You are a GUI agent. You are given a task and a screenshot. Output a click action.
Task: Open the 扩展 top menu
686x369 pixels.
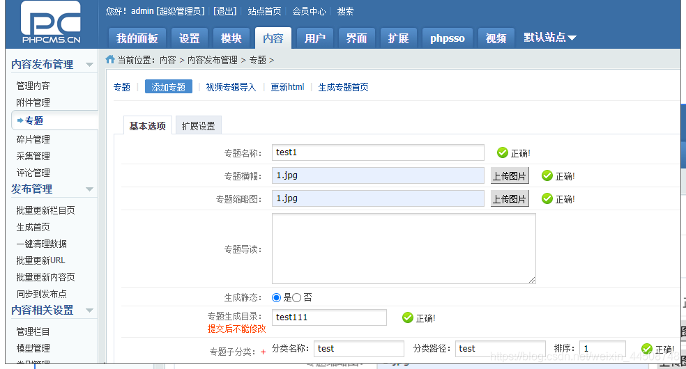point(399,38)
